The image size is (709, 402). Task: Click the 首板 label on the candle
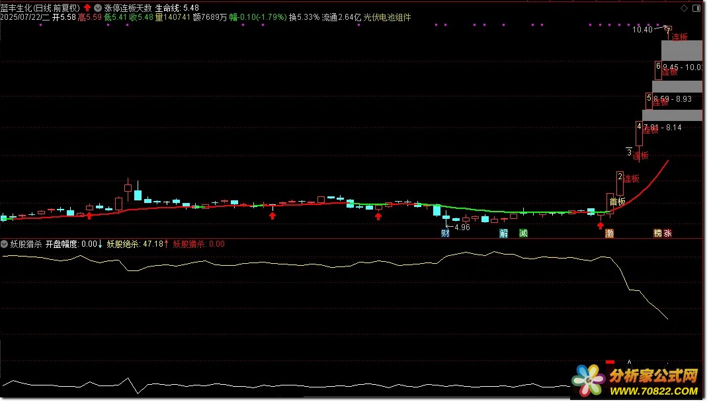[x=616, y=201]
